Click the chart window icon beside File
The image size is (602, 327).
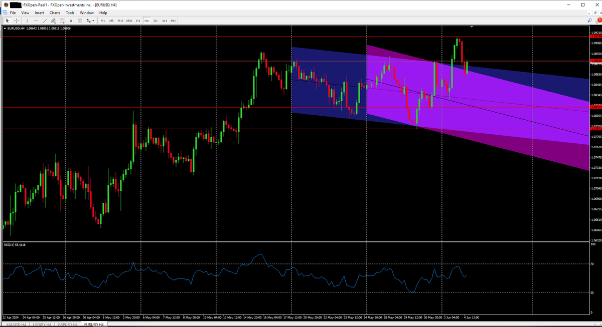coord(5,13)
